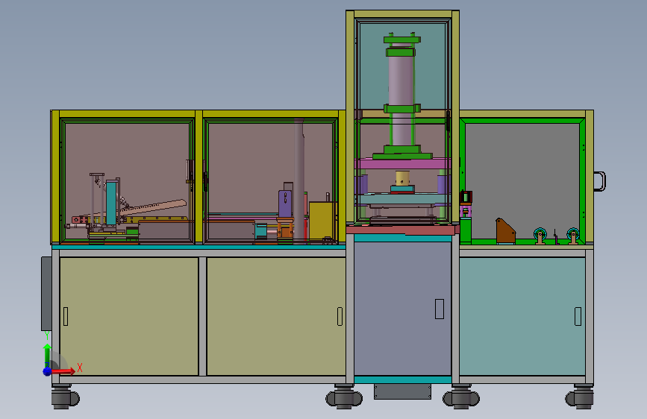Select the brown wedge block in right enclosure
647x419 pixels.
point(505,231)
